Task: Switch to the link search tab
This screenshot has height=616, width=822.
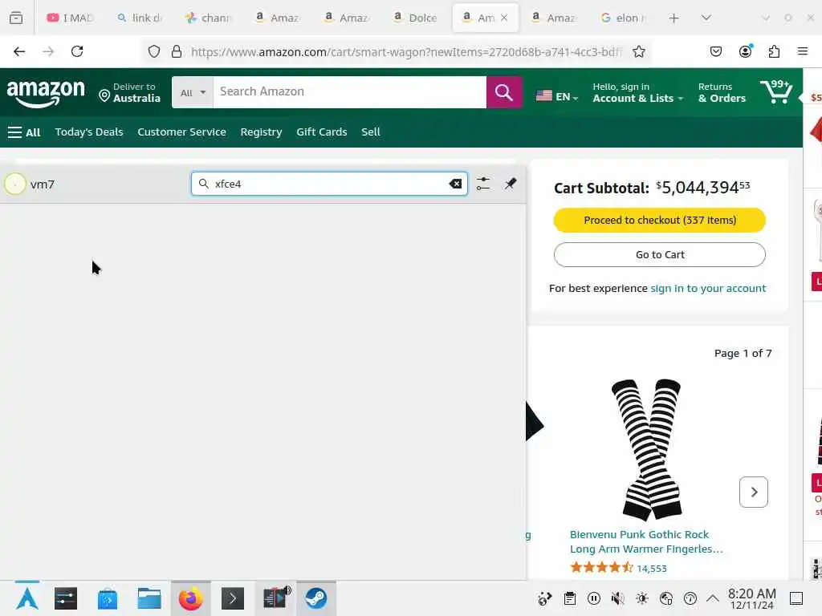Action: 140,18
